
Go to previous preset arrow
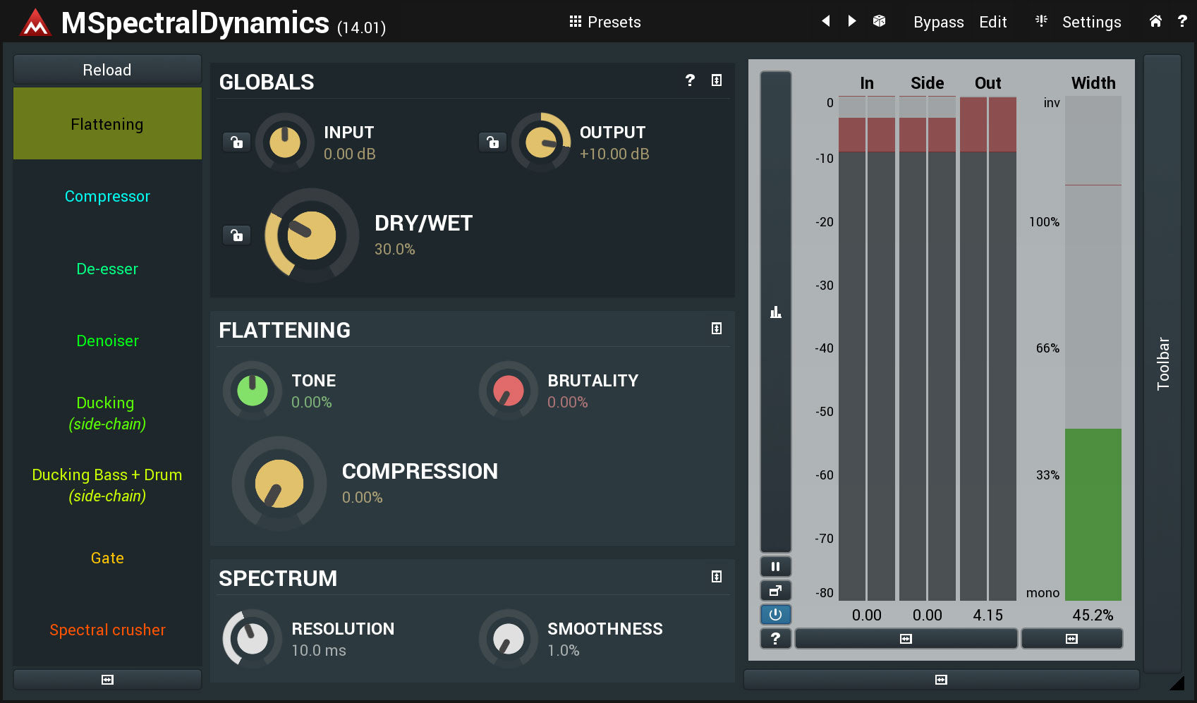click(x=825, y=21)
